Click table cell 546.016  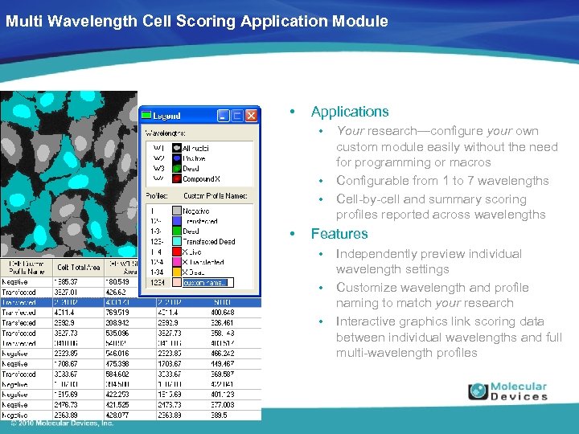[x=117, y=354]
